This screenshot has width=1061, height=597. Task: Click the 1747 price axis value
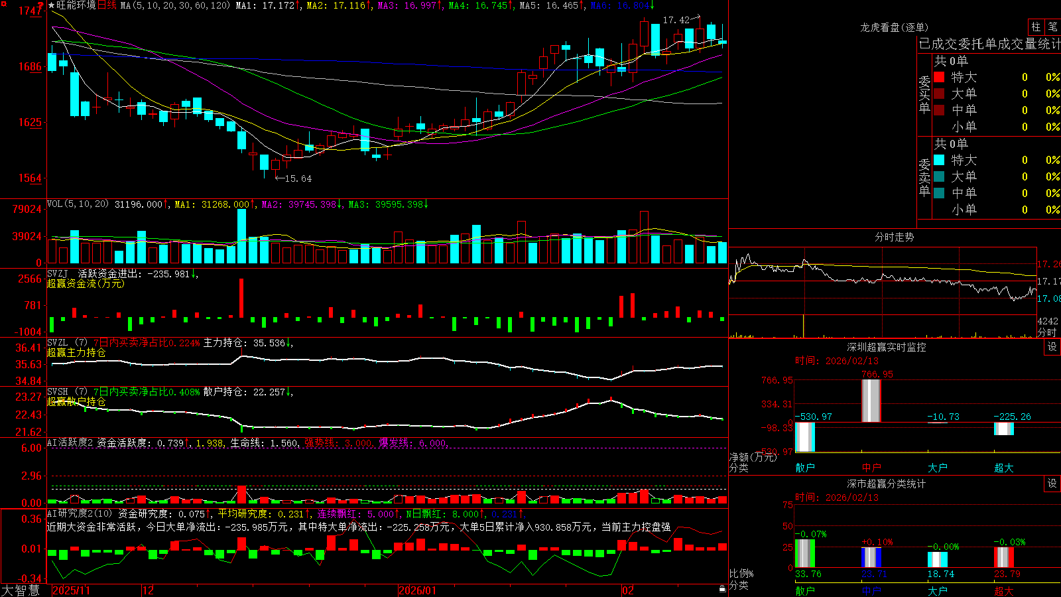(31, 11)
